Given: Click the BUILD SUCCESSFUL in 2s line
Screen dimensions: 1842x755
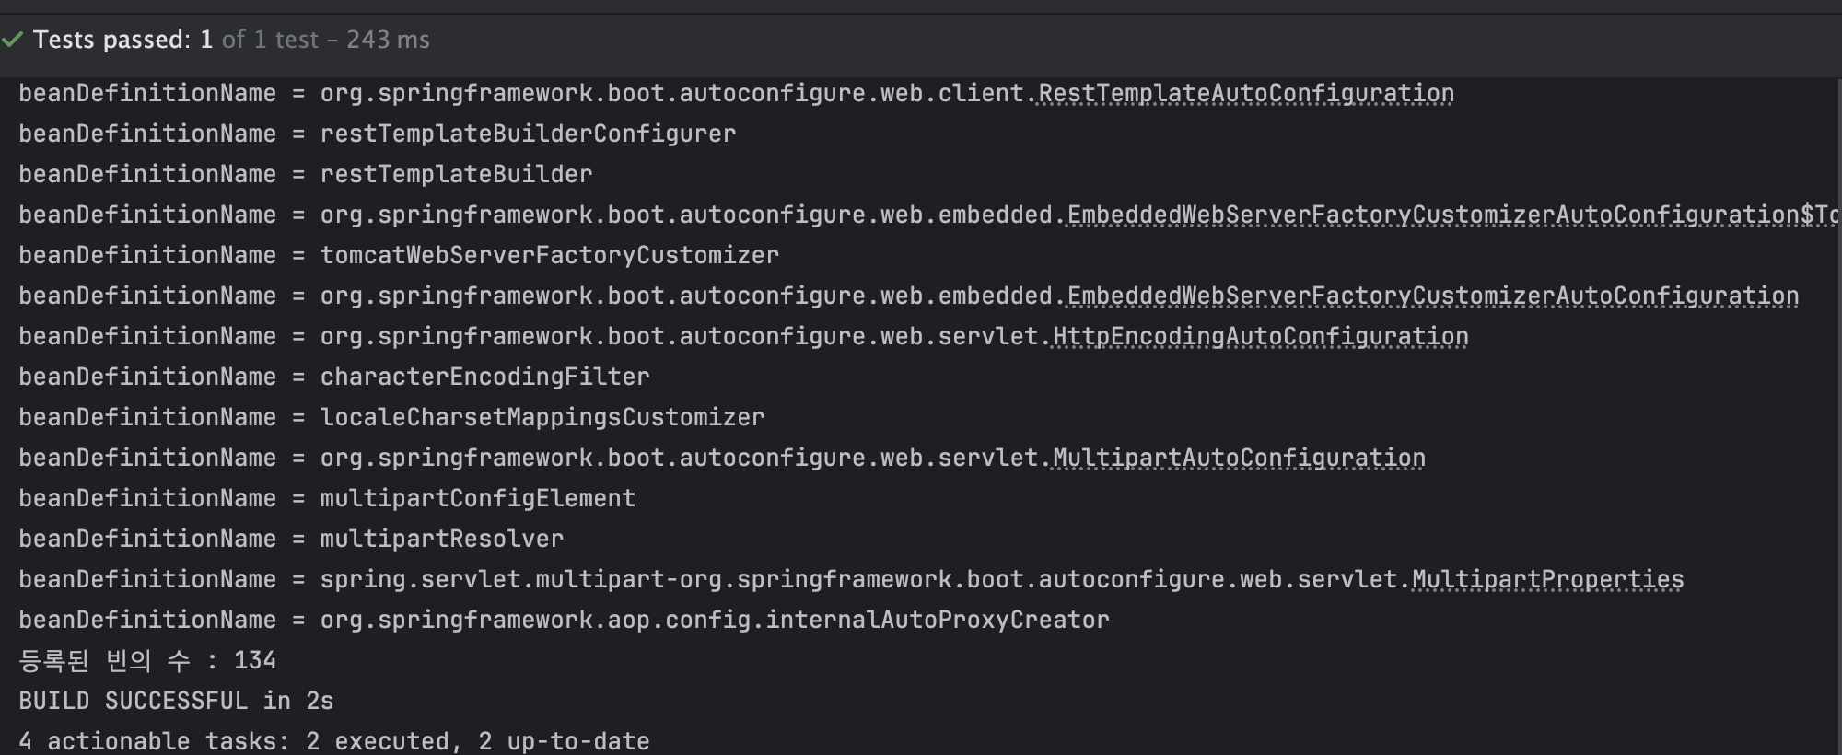Looking at the screenshot, I should click(176, 702).
